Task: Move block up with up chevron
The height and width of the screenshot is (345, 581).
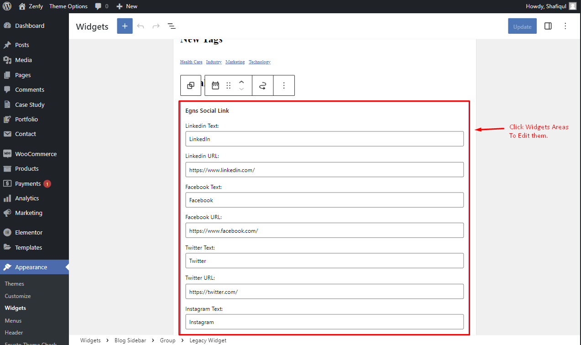Action: click(x=242, y=82)
